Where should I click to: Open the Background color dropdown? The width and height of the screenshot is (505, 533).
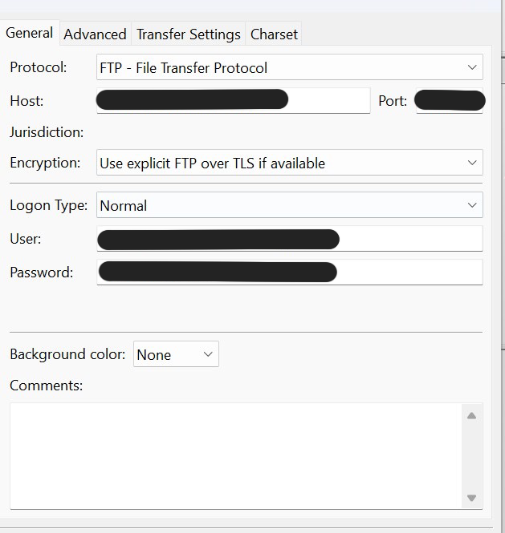click(176, 354)
